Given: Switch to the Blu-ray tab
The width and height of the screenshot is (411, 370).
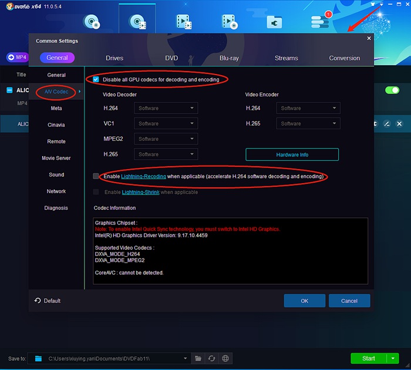Looking at the screenshot, I should click(x=229, y=58).
